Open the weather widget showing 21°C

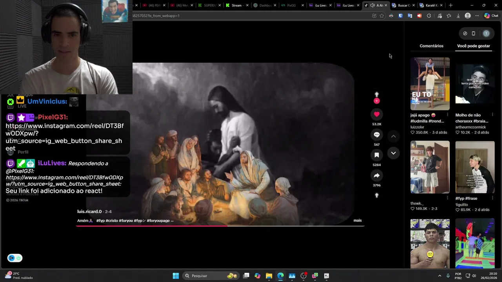pos(19,276)
